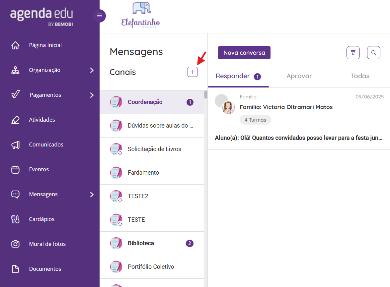Switch to the Responder tab
The height and width of the screenshot is (287, 390).
click(238, 76)
